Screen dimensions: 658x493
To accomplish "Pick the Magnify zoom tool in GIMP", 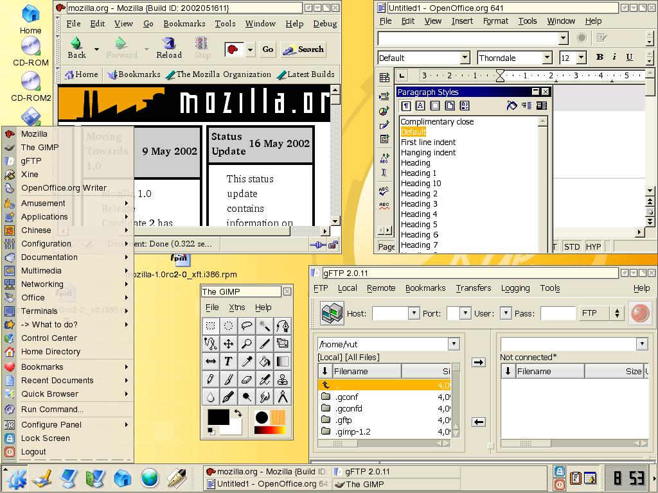I will pyautogui.click(x=246, y=344).
